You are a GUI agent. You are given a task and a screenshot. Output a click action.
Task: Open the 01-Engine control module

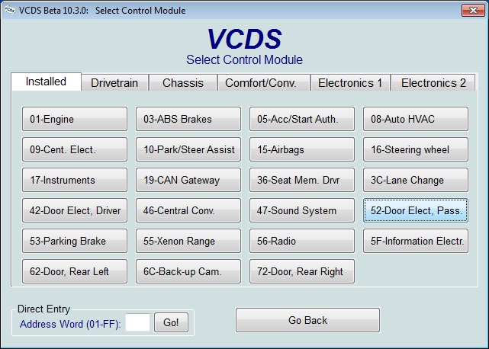[75, 120]
